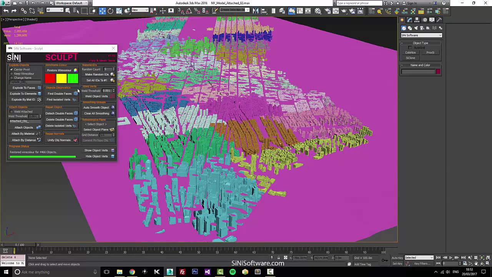
Task: Click the Undo arrow in main toolbar
Action: [x=6, y=11]
